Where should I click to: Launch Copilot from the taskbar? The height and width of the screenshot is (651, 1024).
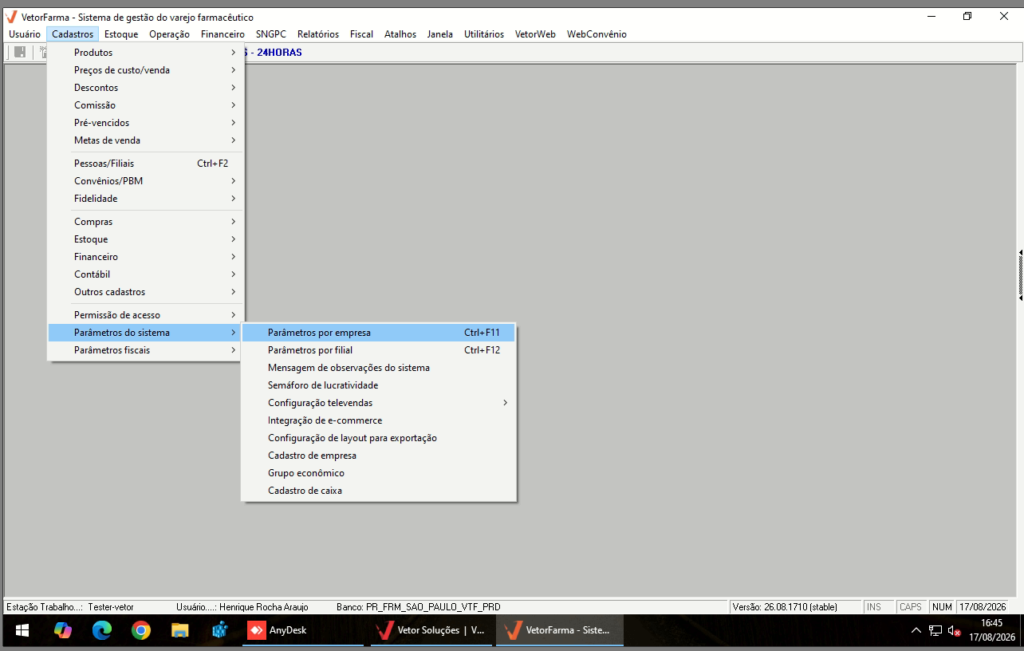(x=62, y=630)
